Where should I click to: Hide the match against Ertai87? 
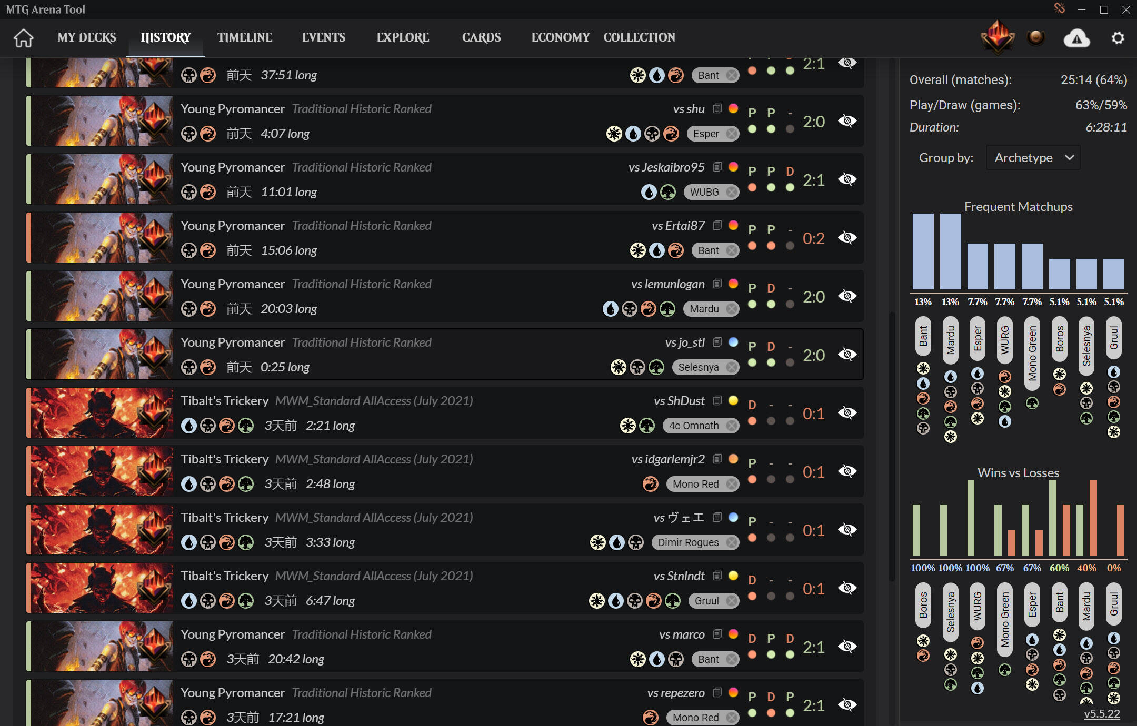coord(847,238)
